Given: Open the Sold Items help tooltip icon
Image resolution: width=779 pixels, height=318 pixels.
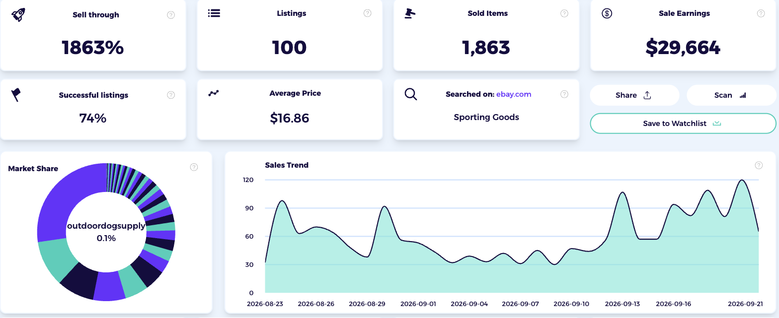Looking at the screenshot, I should tap(564, 13).
